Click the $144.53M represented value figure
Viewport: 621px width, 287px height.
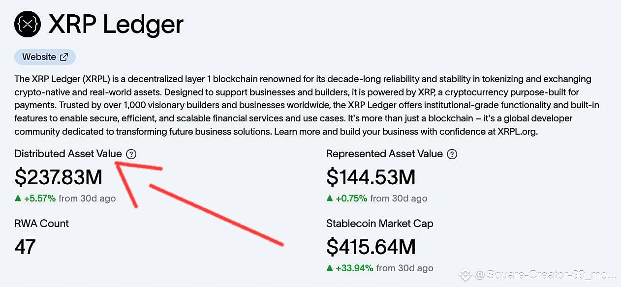pyautogui.click(x=371, y=177)
